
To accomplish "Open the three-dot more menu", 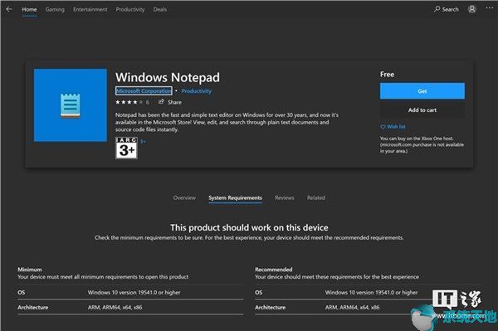I will [x=490, y=9].
